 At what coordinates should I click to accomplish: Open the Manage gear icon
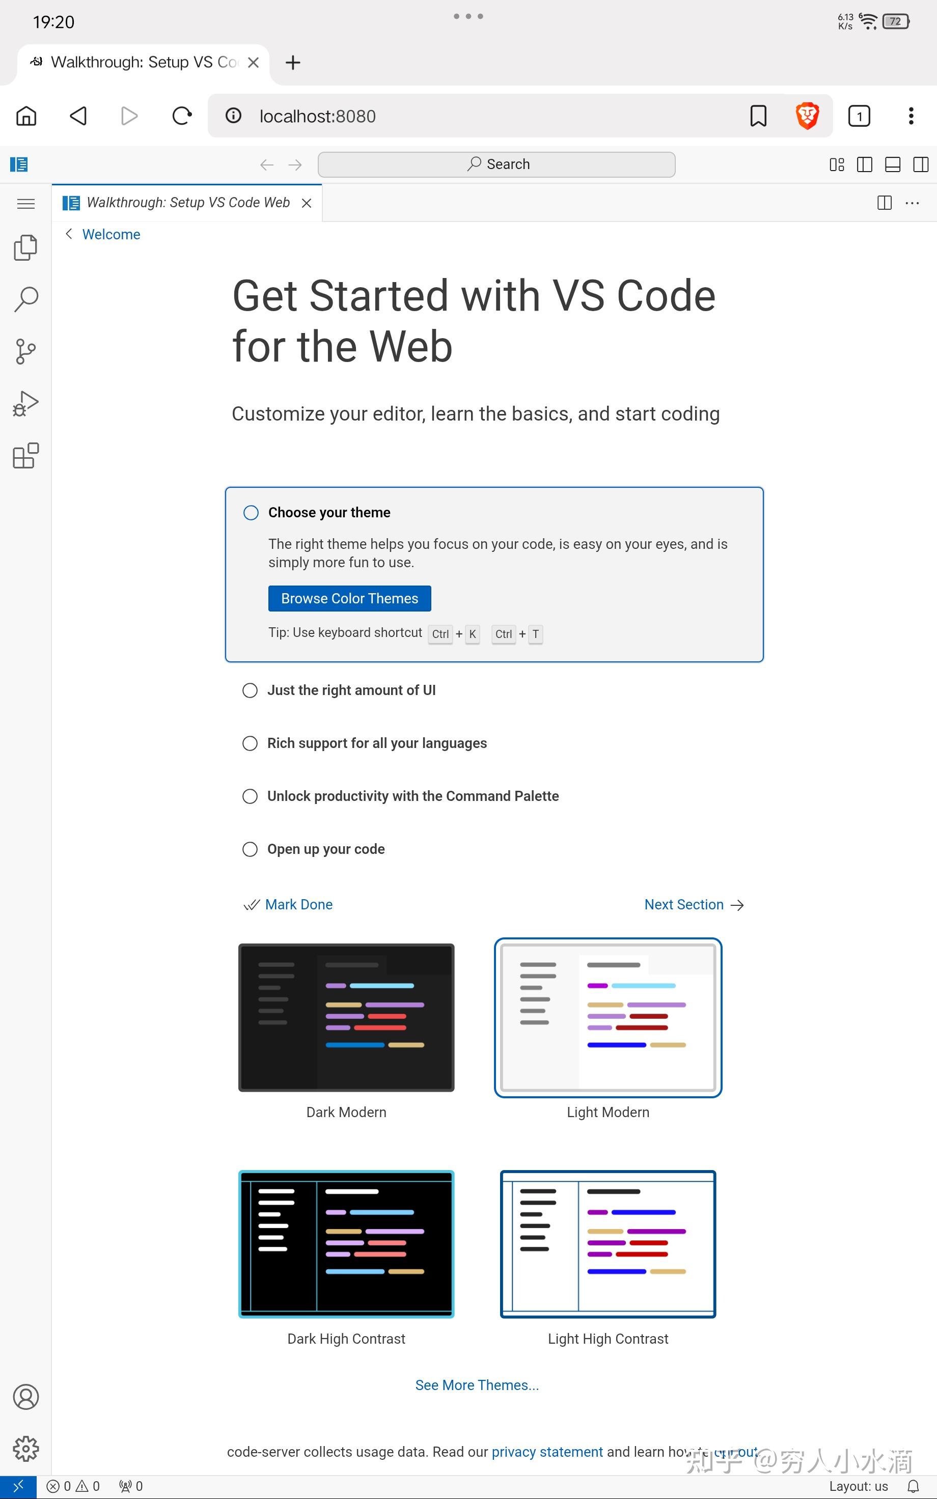pos(25,1449)
